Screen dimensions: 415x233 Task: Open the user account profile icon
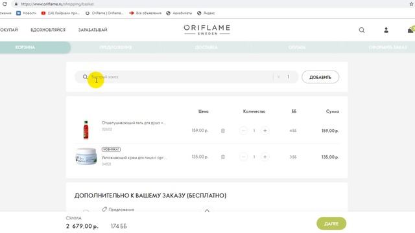[x=386, y=30]
